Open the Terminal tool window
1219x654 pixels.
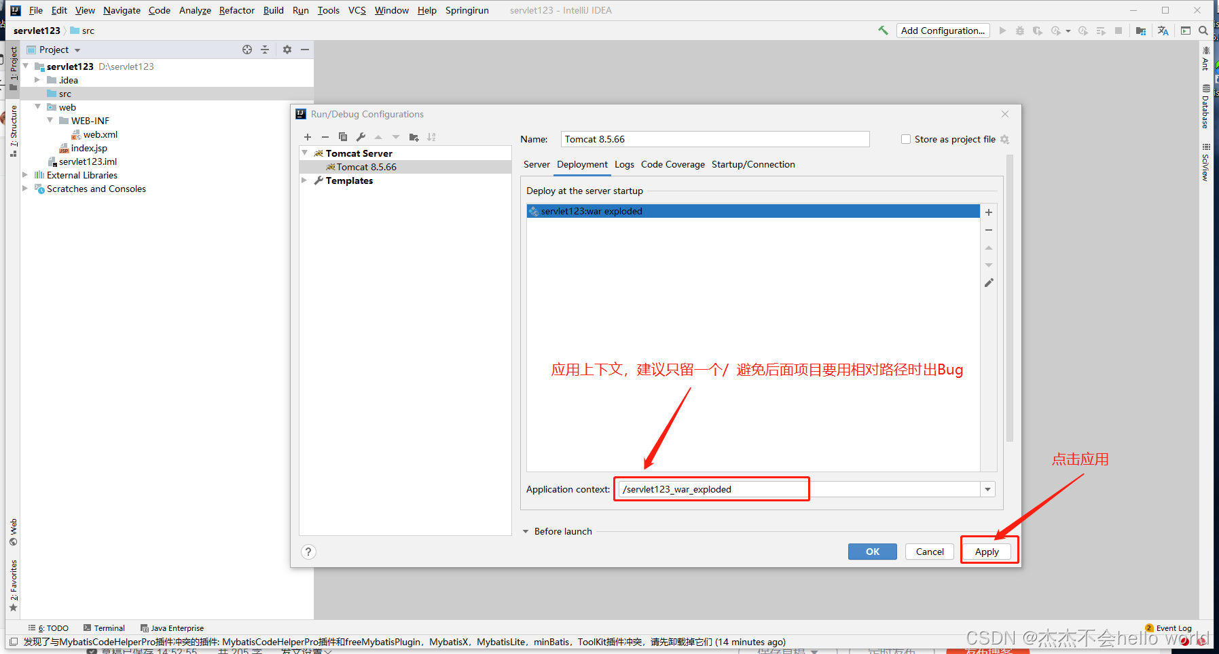[105, 628]
